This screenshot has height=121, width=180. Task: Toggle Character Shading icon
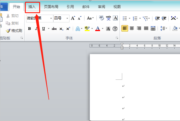(x=108, y=29)
